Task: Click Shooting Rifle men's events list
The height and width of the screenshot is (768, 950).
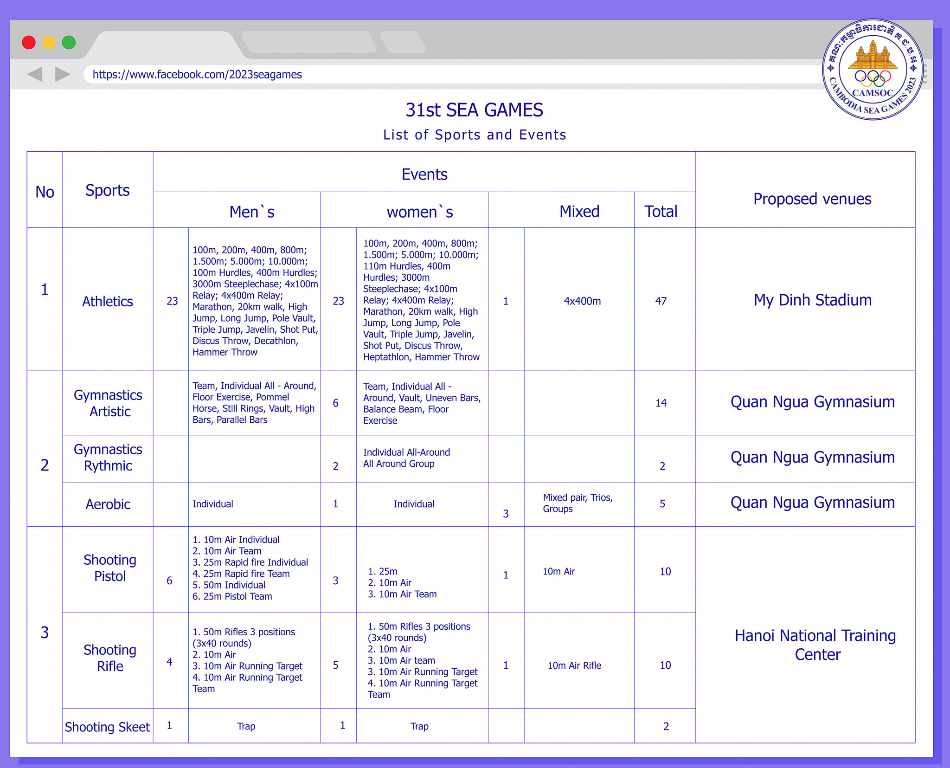Action: (248, 660)
